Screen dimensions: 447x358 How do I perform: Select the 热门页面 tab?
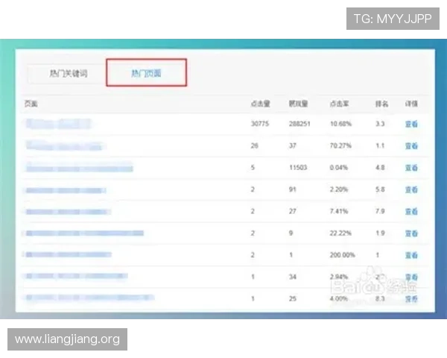[146, 73]
